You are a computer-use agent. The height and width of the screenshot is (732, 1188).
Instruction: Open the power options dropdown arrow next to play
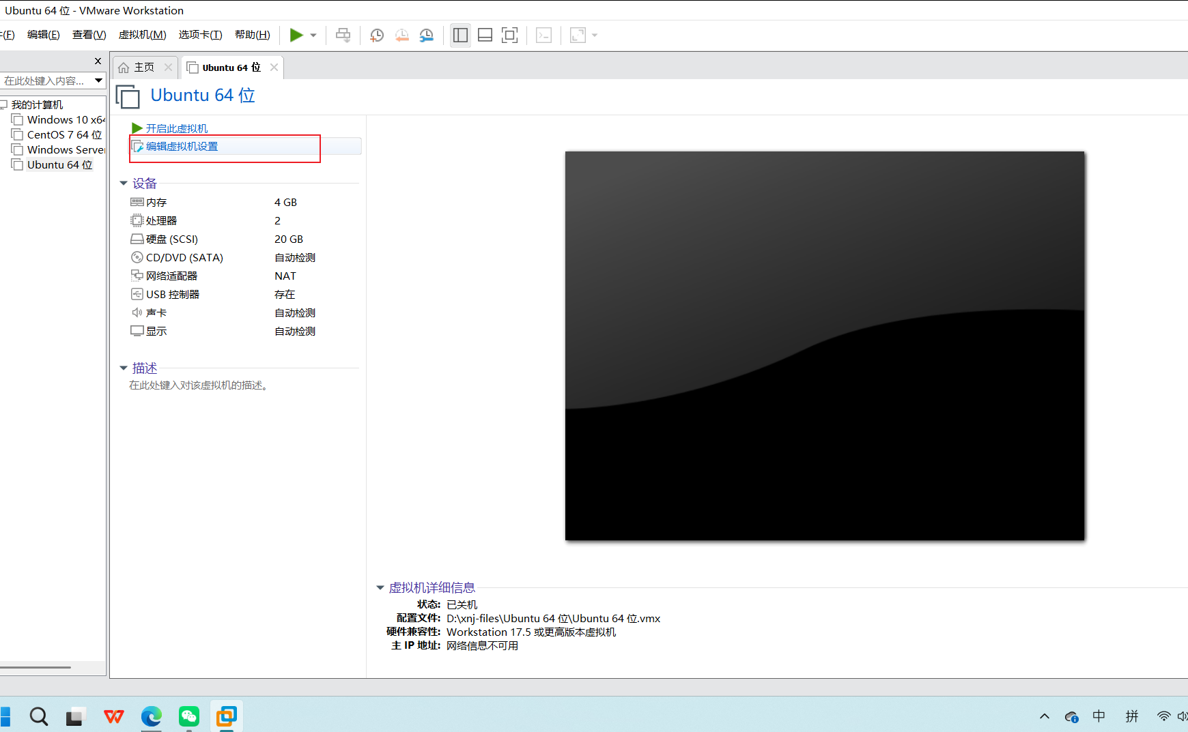coord(313,35)
